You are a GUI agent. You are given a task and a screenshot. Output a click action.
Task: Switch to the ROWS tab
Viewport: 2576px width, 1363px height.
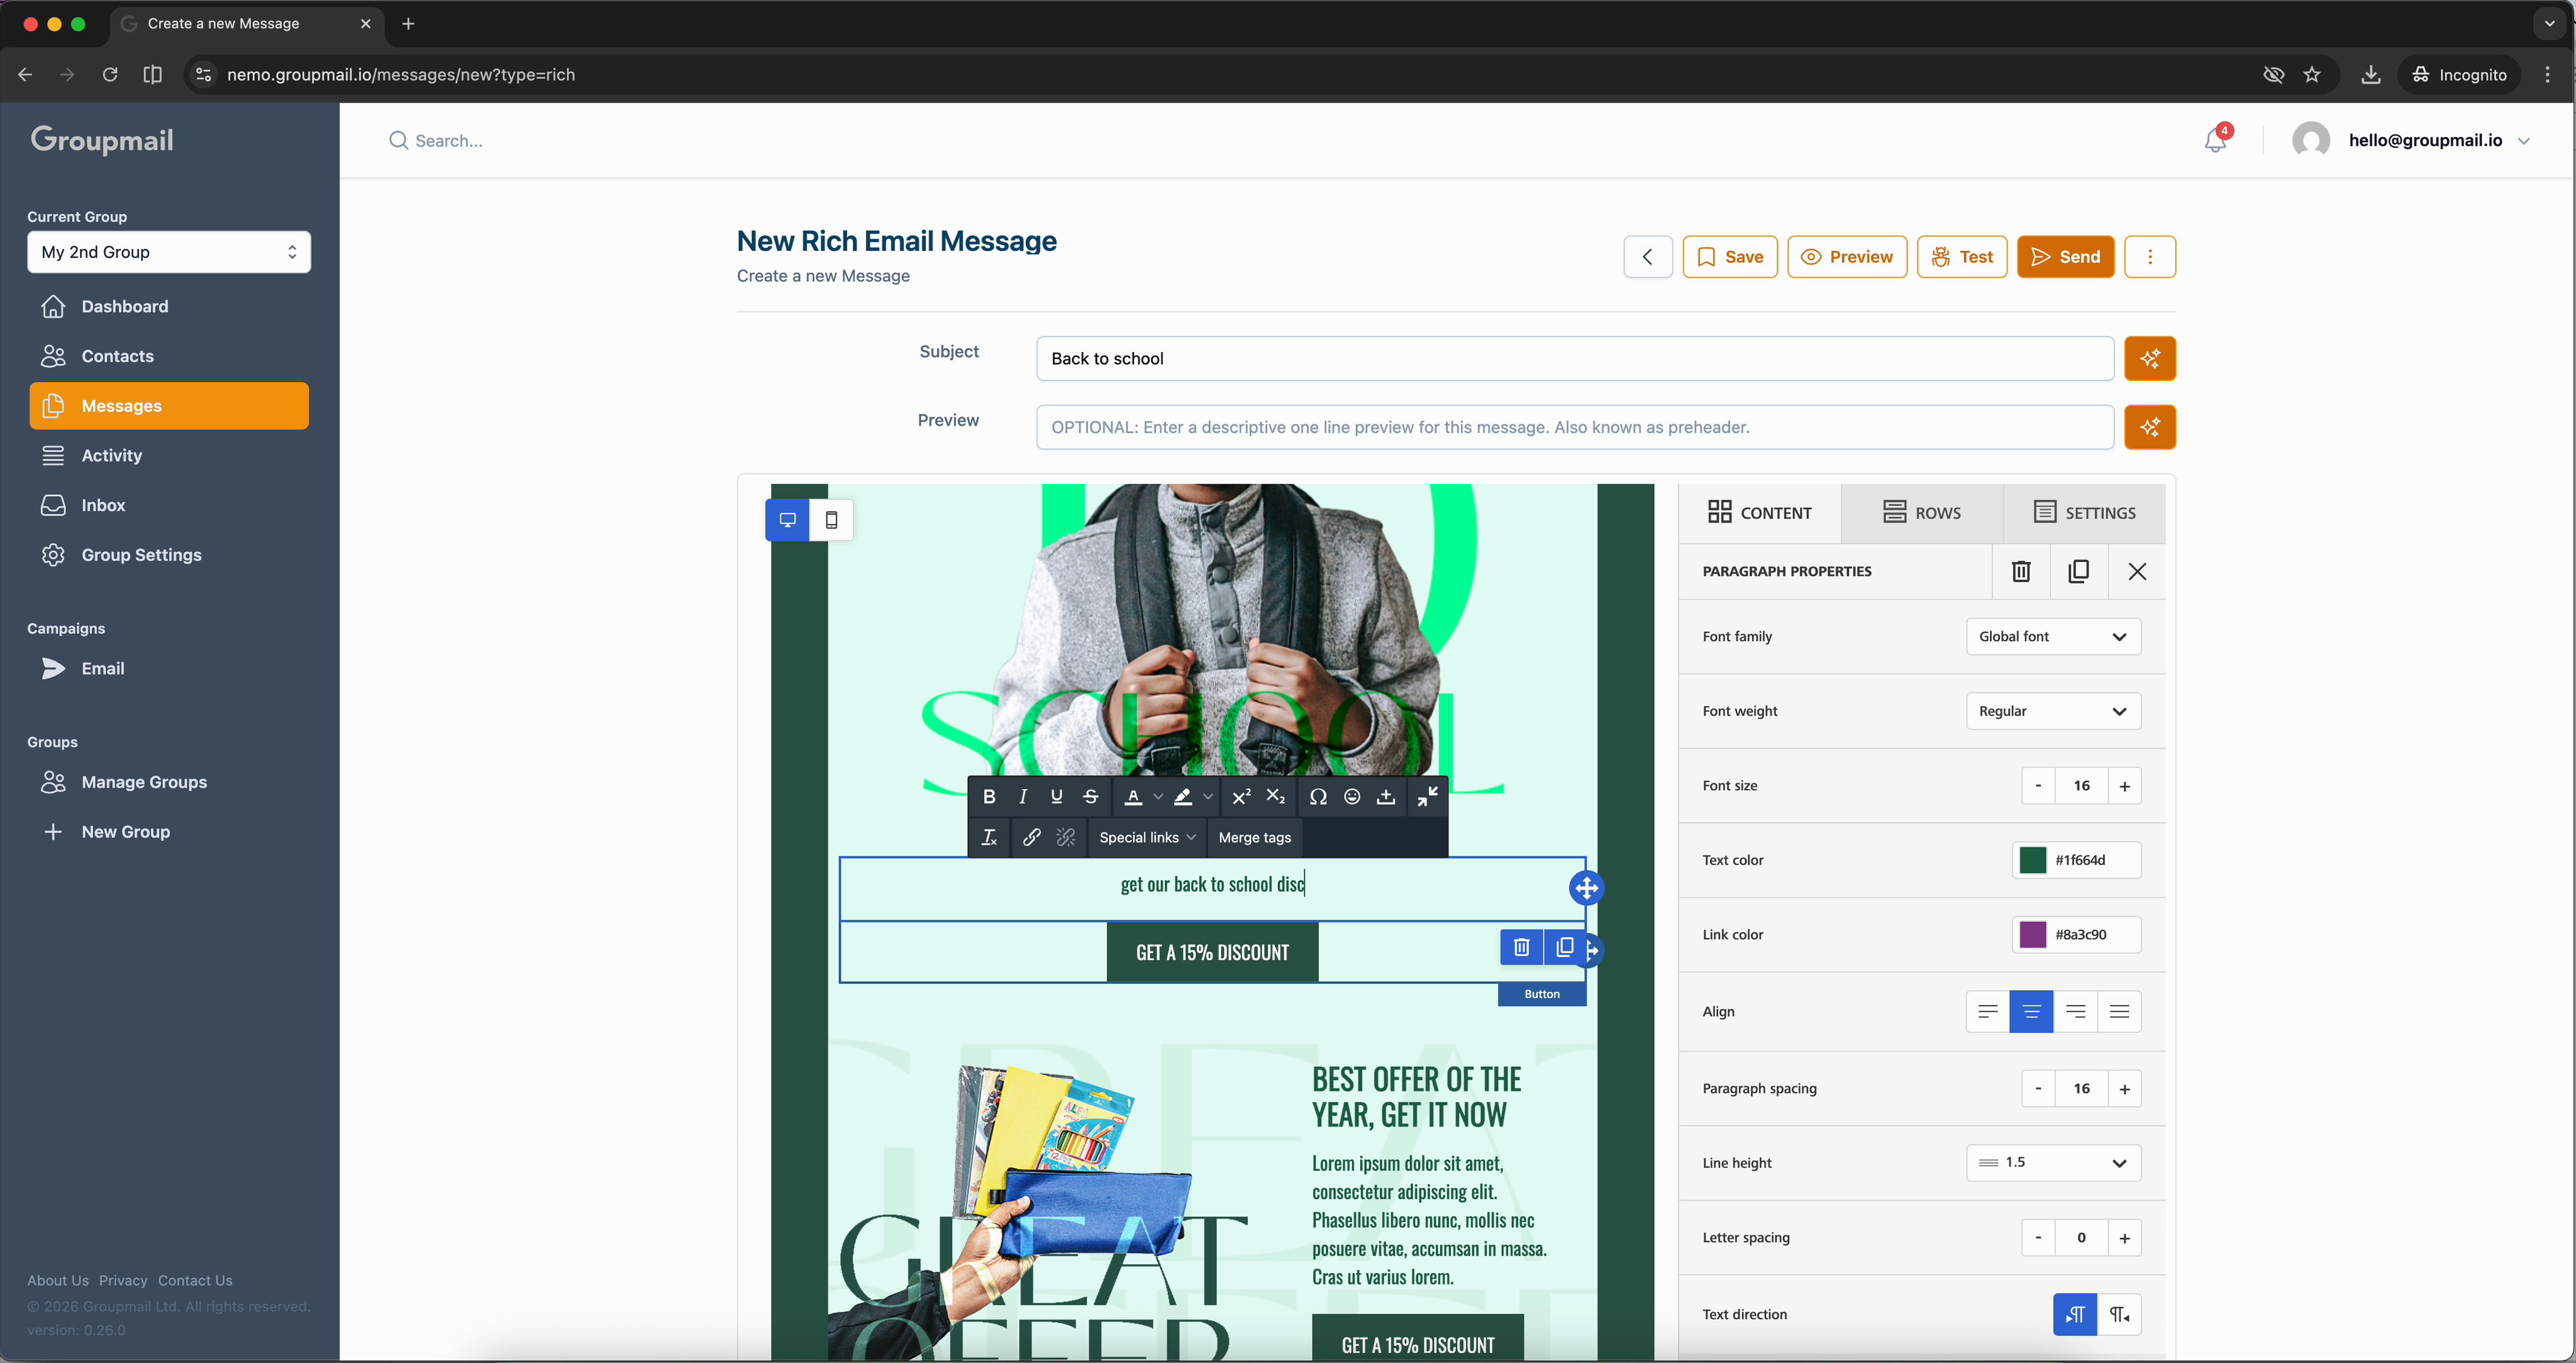1921,513
